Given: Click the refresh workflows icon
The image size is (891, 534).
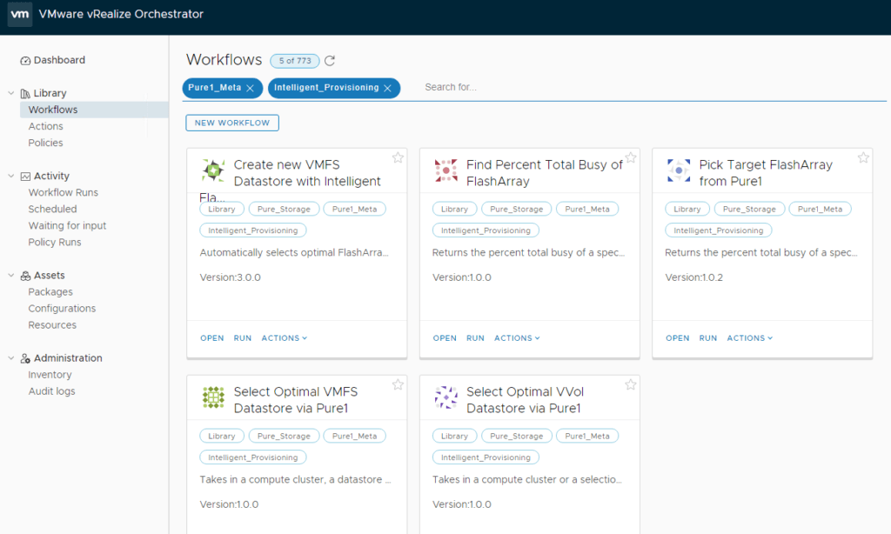Looking at the screenshot, I should pyautogui.click(x=330, y=61).
